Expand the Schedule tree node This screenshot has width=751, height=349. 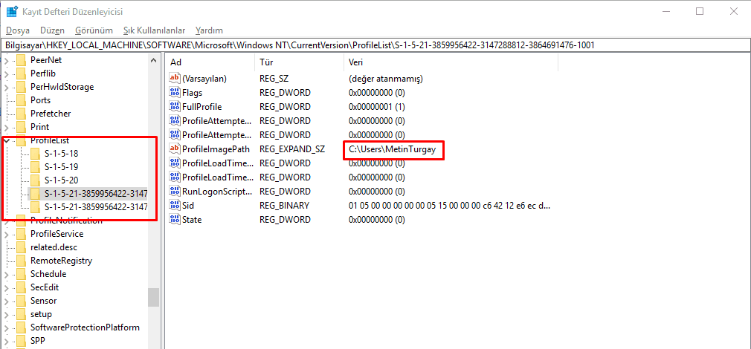pos(7,274)
